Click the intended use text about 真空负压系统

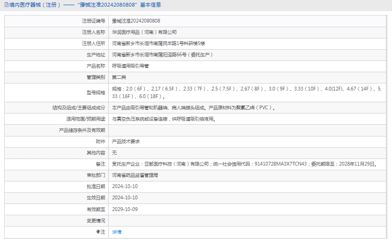click(164, 119)
